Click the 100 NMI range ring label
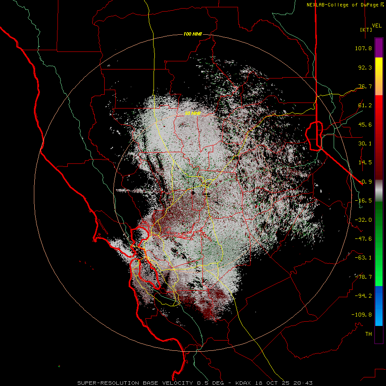Screen dimensions: 386x386 [193, 34]
